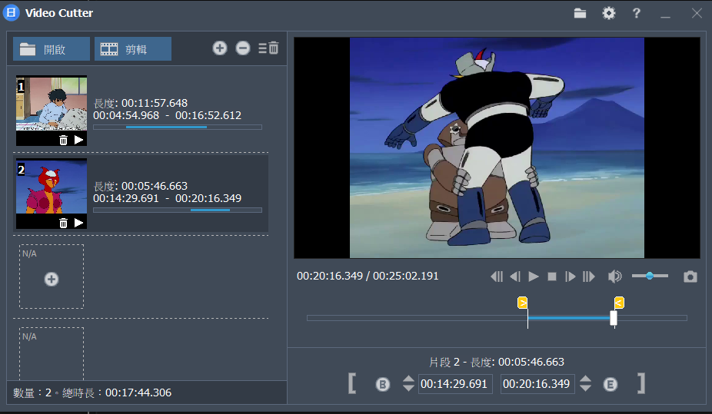Play segment 2 from its thumbnail
Screen dimensions: 712x414
click(78, 223)
